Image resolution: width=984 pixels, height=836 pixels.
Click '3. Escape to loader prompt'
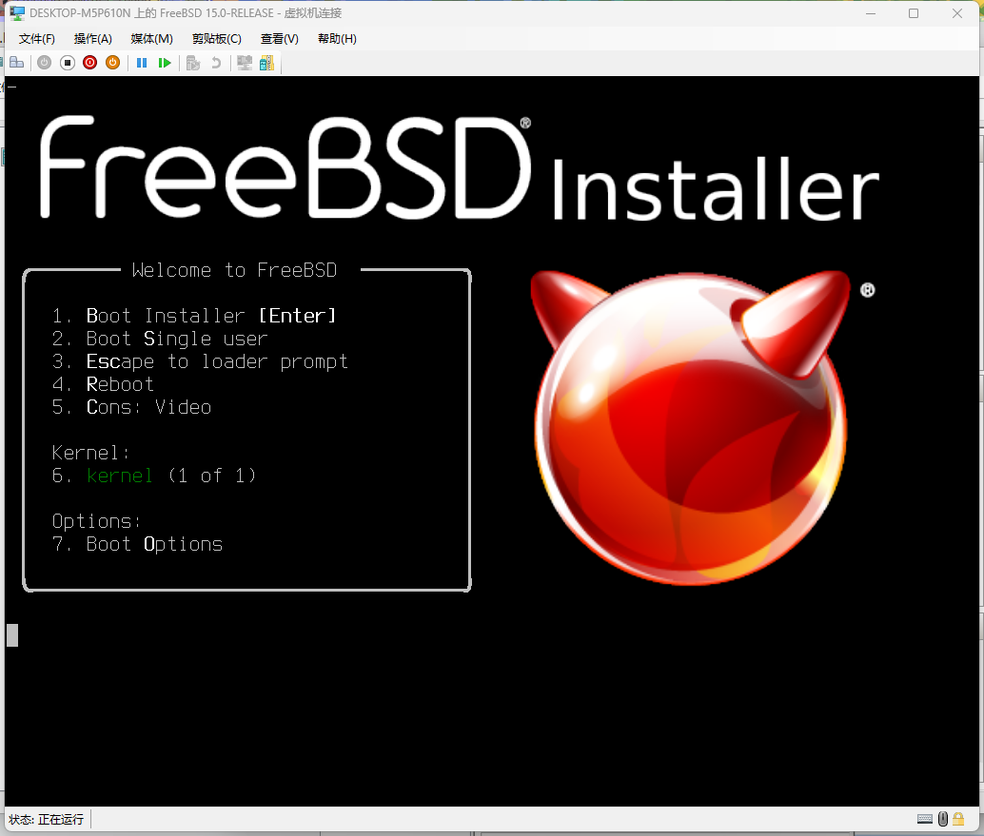pyautogui.click(x=200, y=361)
